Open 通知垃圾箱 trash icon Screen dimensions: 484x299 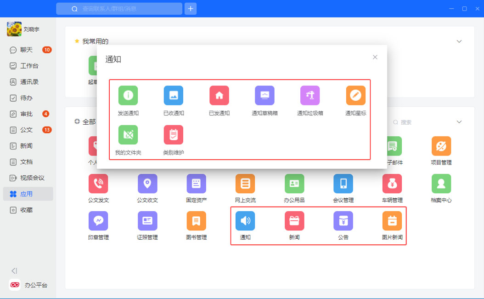click(310, 96)
